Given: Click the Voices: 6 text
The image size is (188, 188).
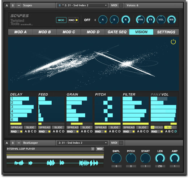Looking at the screenshot, I should click(x=132, y=5).
